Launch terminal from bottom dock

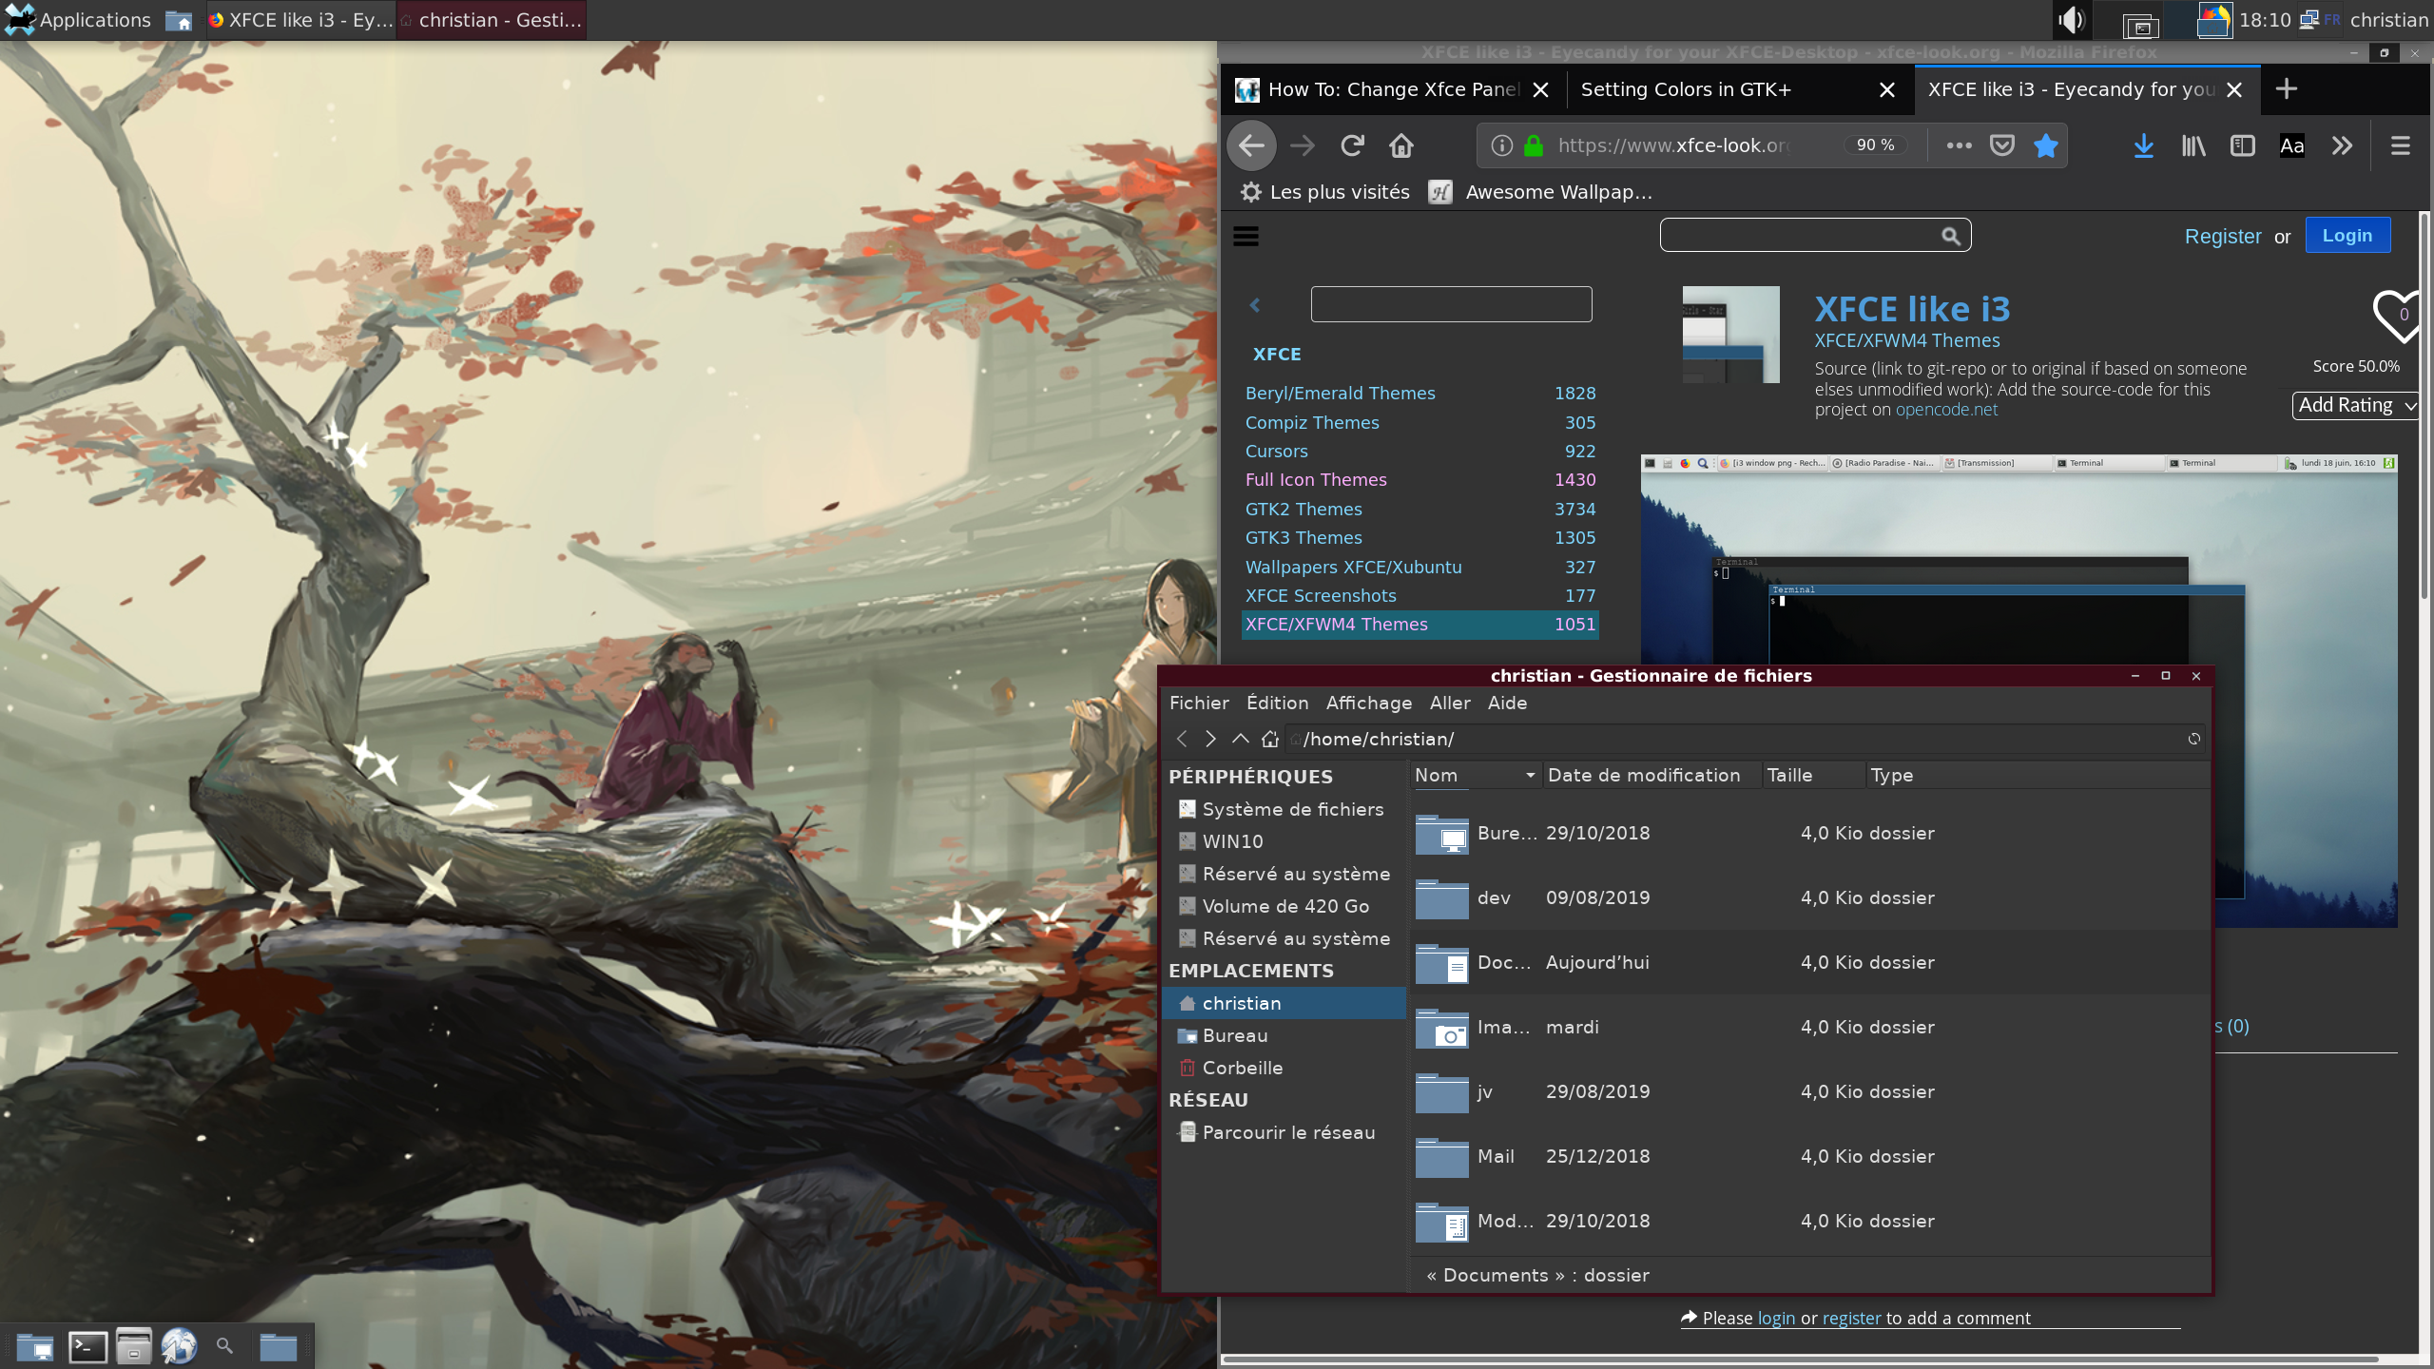click(x=87, y=1346)
